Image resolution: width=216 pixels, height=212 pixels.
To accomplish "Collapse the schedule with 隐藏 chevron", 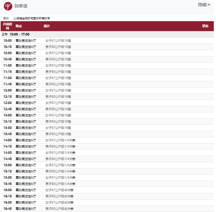I will 204,5.
